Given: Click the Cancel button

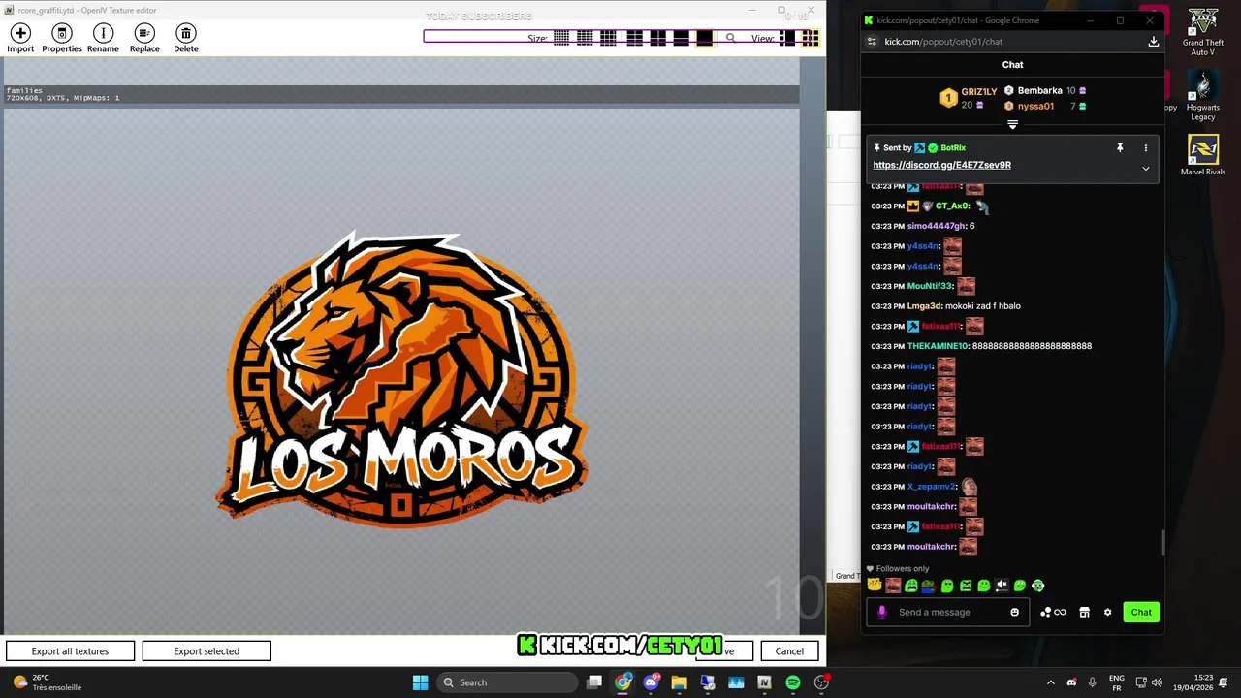Looking at the screenshot, I should (x=789, y=651).
